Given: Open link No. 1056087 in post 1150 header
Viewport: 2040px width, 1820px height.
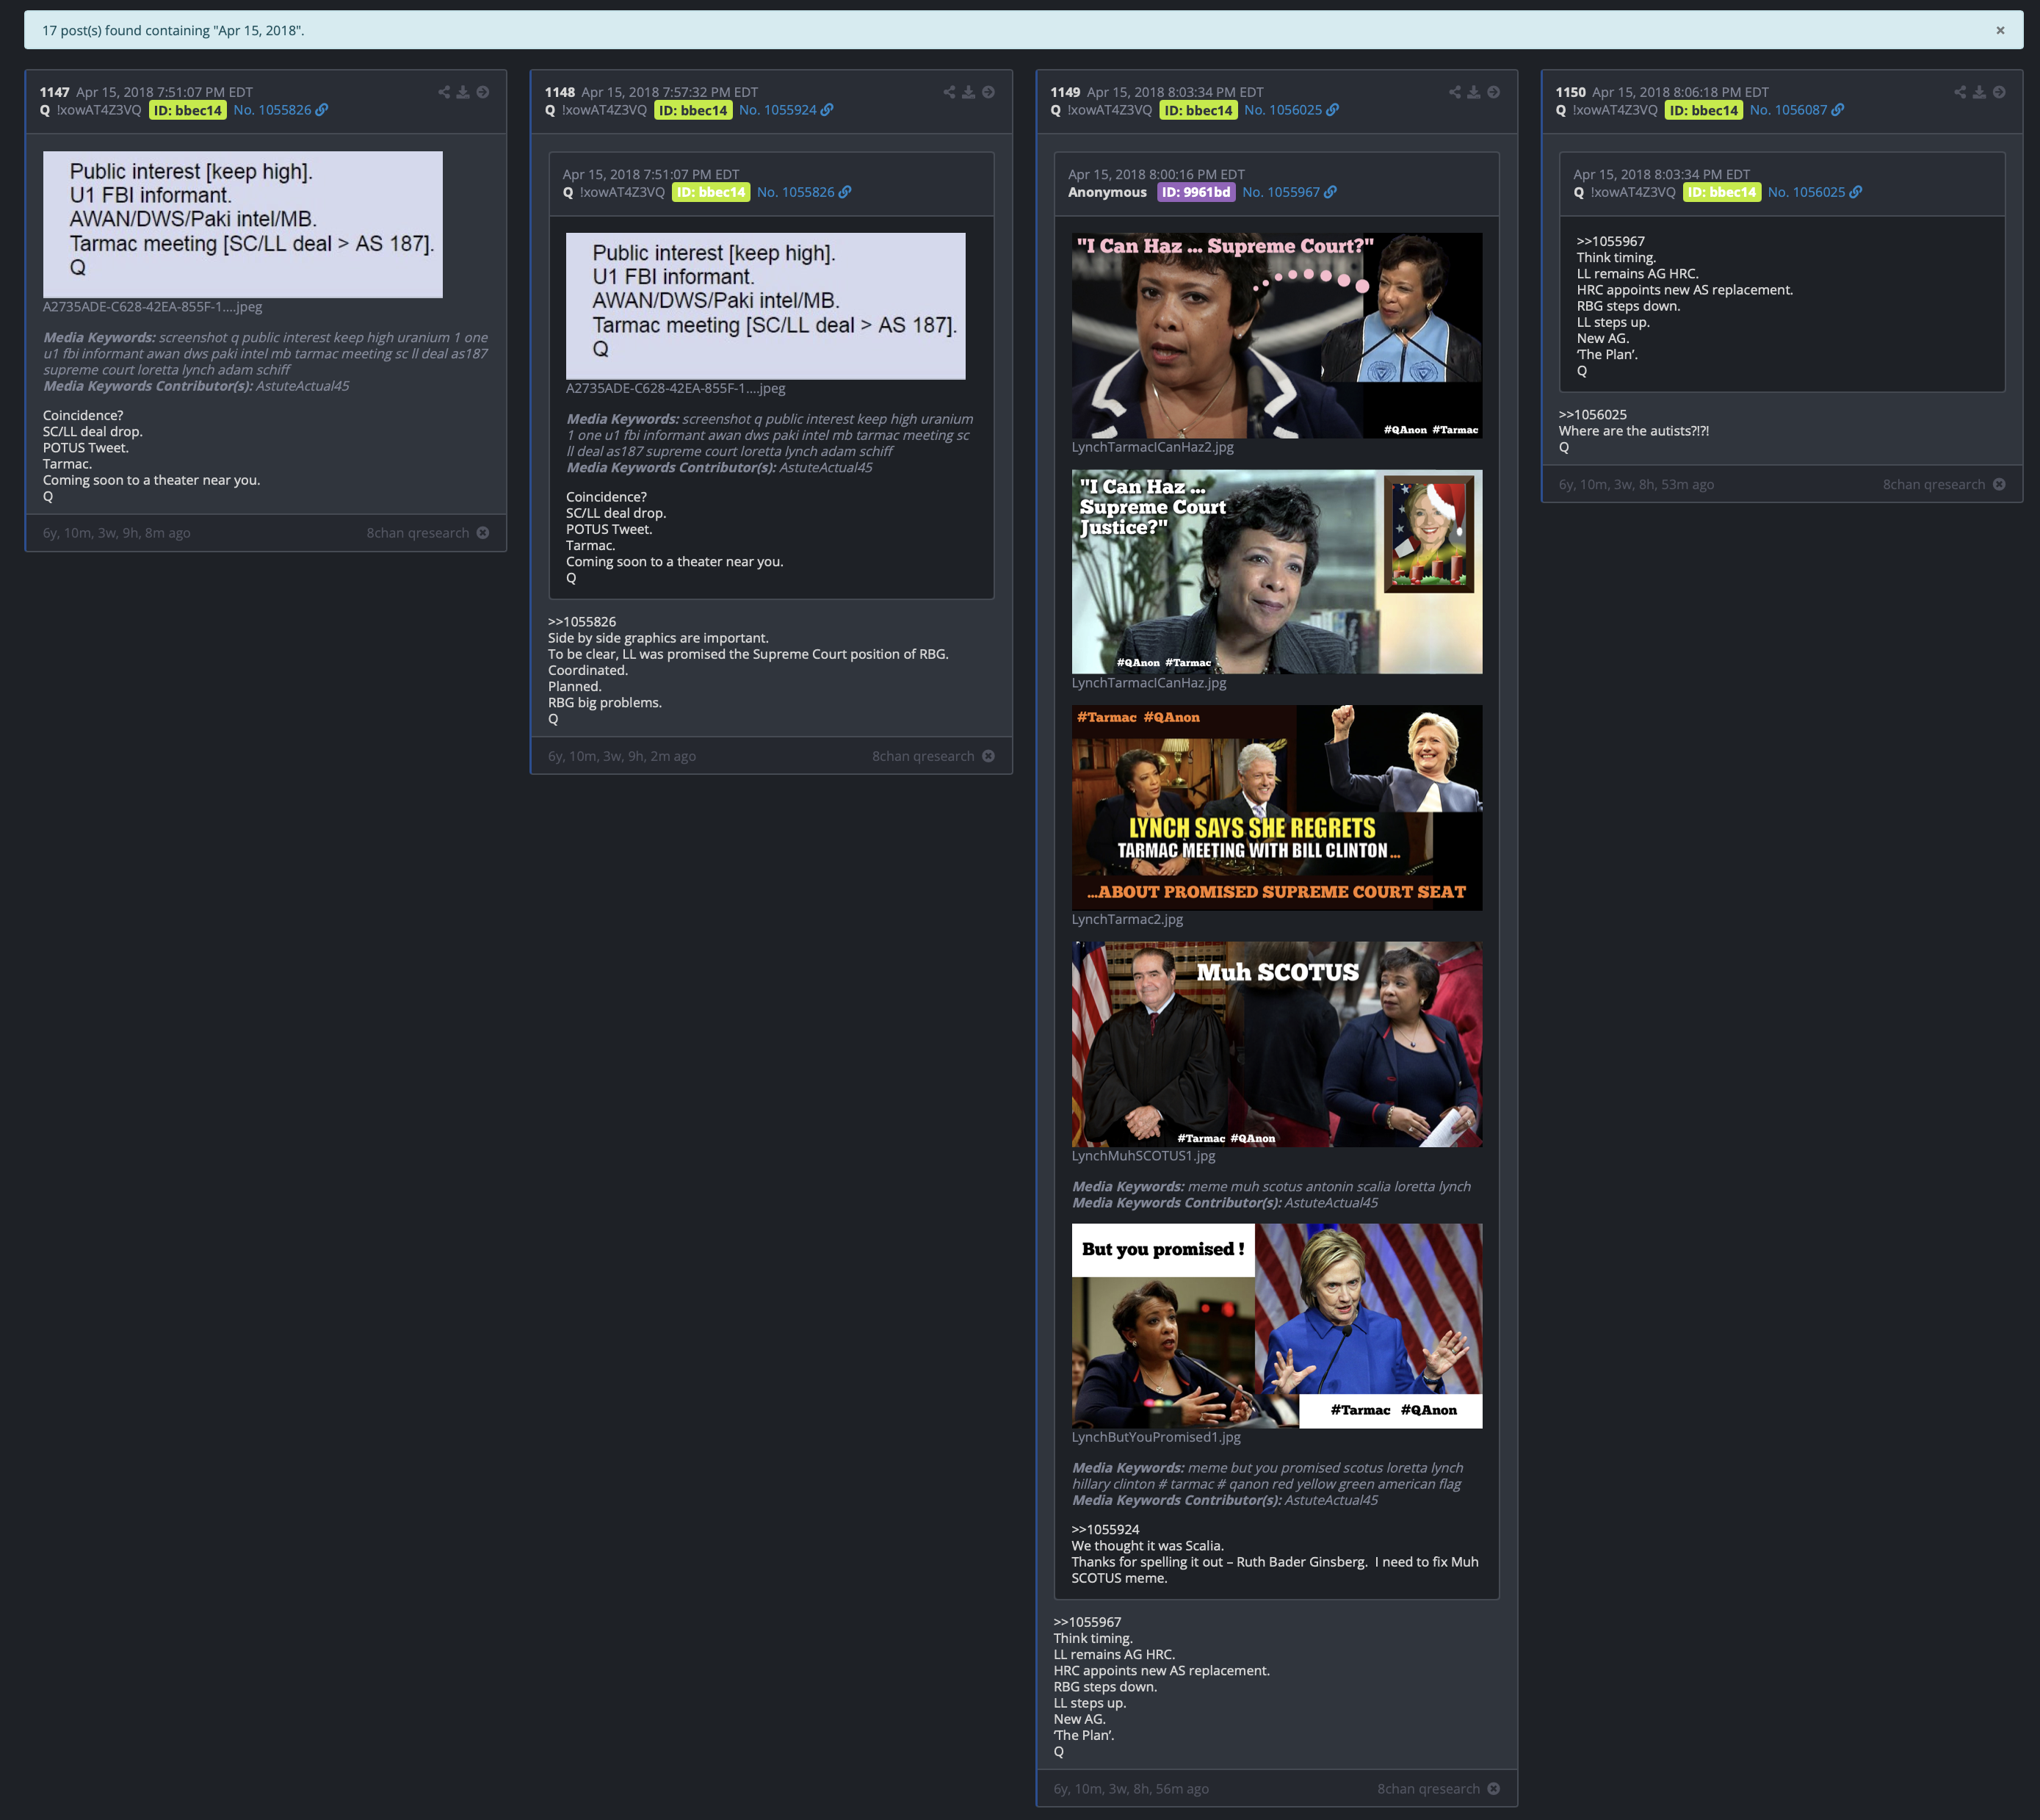Looking at the screenshot, I should point(1788,110).
